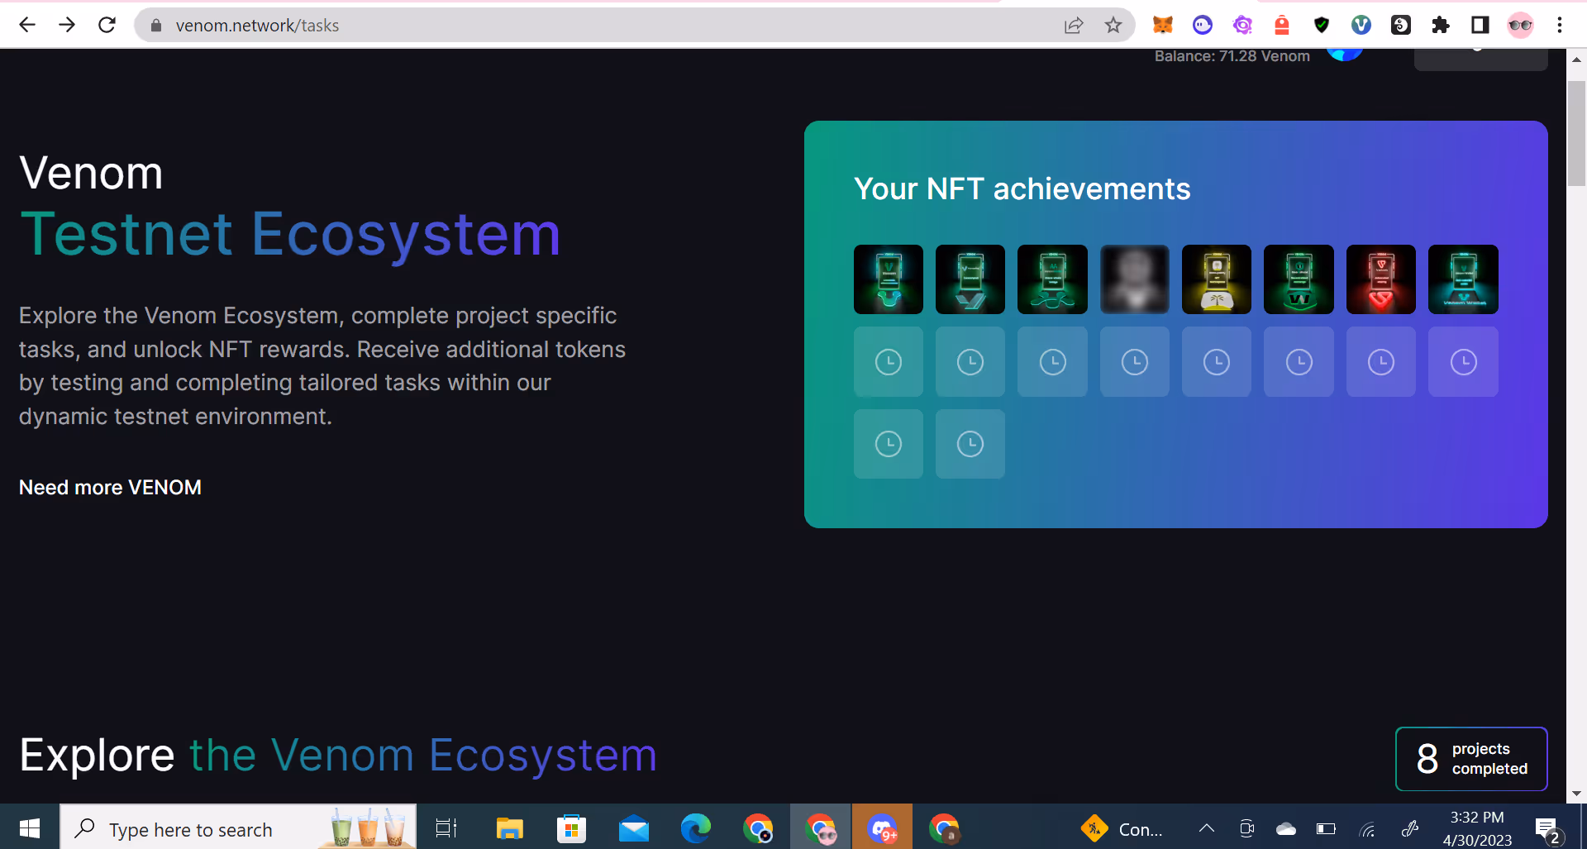Screen dimensions: 1587x849
Task: Click the share page icon in address bar
Action: coord(1073,25)
